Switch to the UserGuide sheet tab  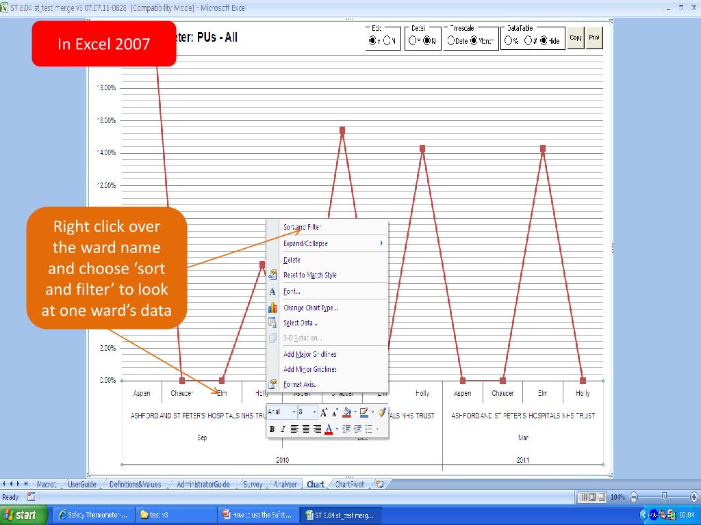tap(82, 485)
